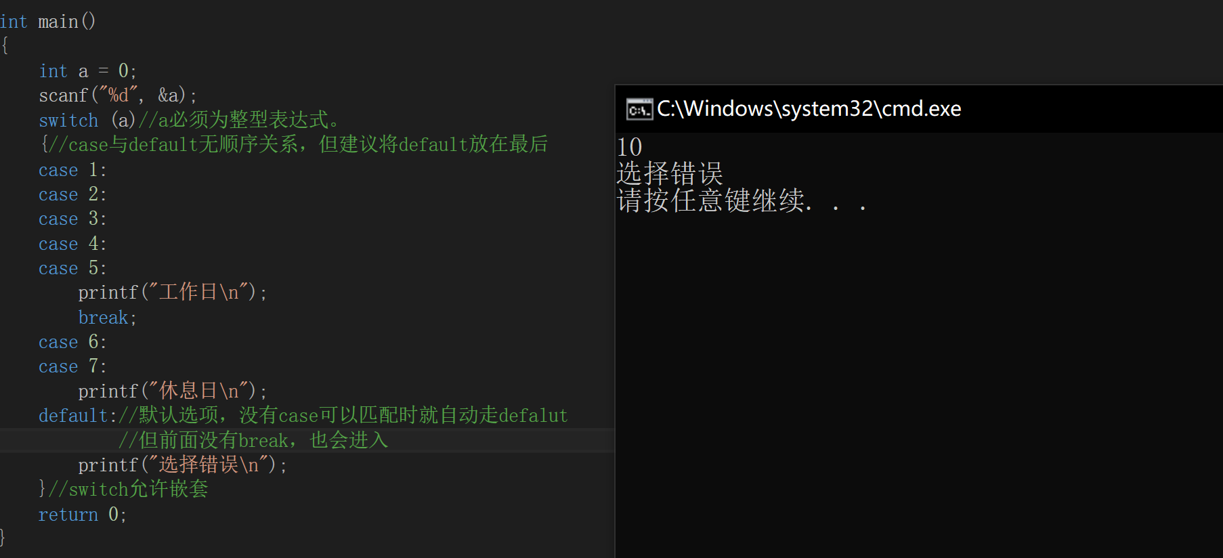Click the entered value 10 in console output

tap(628, 146)
